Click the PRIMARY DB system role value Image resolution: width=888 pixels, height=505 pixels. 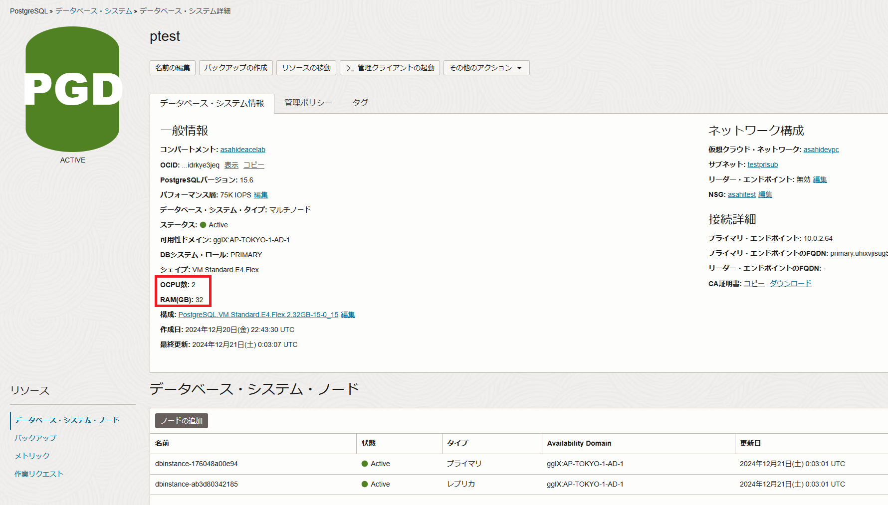(246, 255)
